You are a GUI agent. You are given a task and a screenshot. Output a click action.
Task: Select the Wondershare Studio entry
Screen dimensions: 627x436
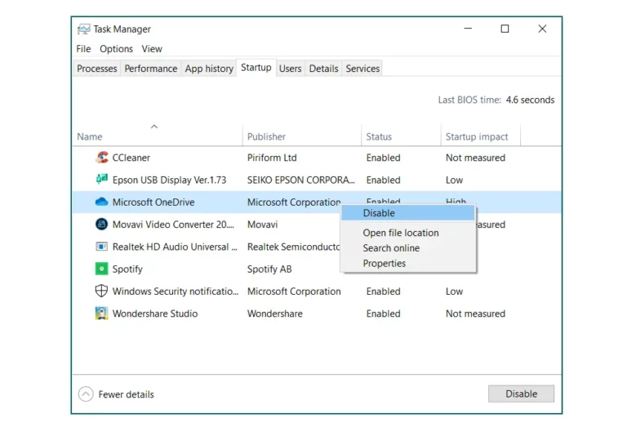(x=155, y=314)
